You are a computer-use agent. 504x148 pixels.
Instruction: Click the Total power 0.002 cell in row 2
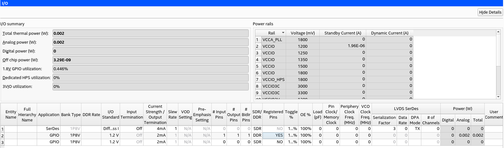478,135
